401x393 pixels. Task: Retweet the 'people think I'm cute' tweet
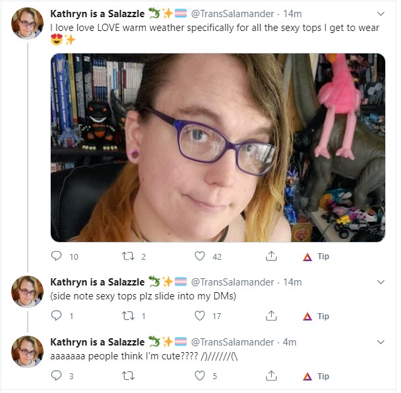(x=128, y=376)
